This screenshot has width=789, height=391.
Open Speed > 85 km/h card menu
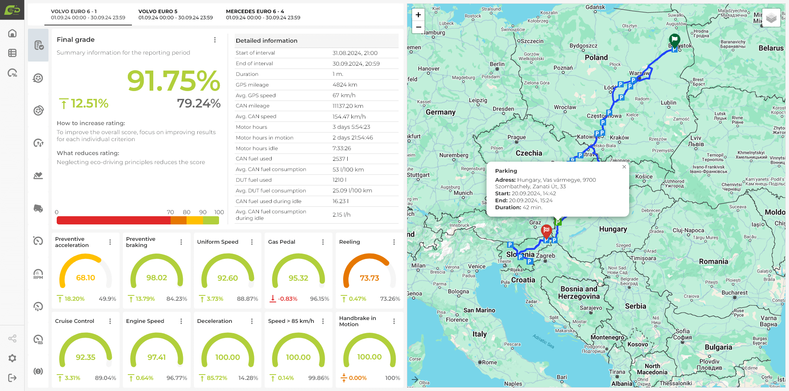tap(323, 321)
